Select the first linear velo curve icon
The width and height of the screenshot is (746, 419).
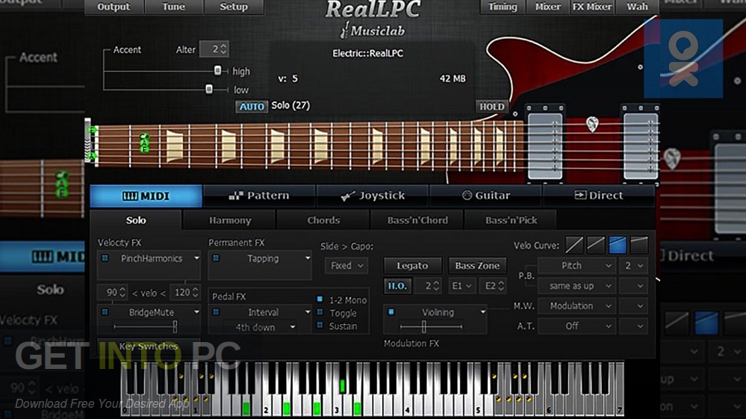pyautogui.click(x=574, y=246)
